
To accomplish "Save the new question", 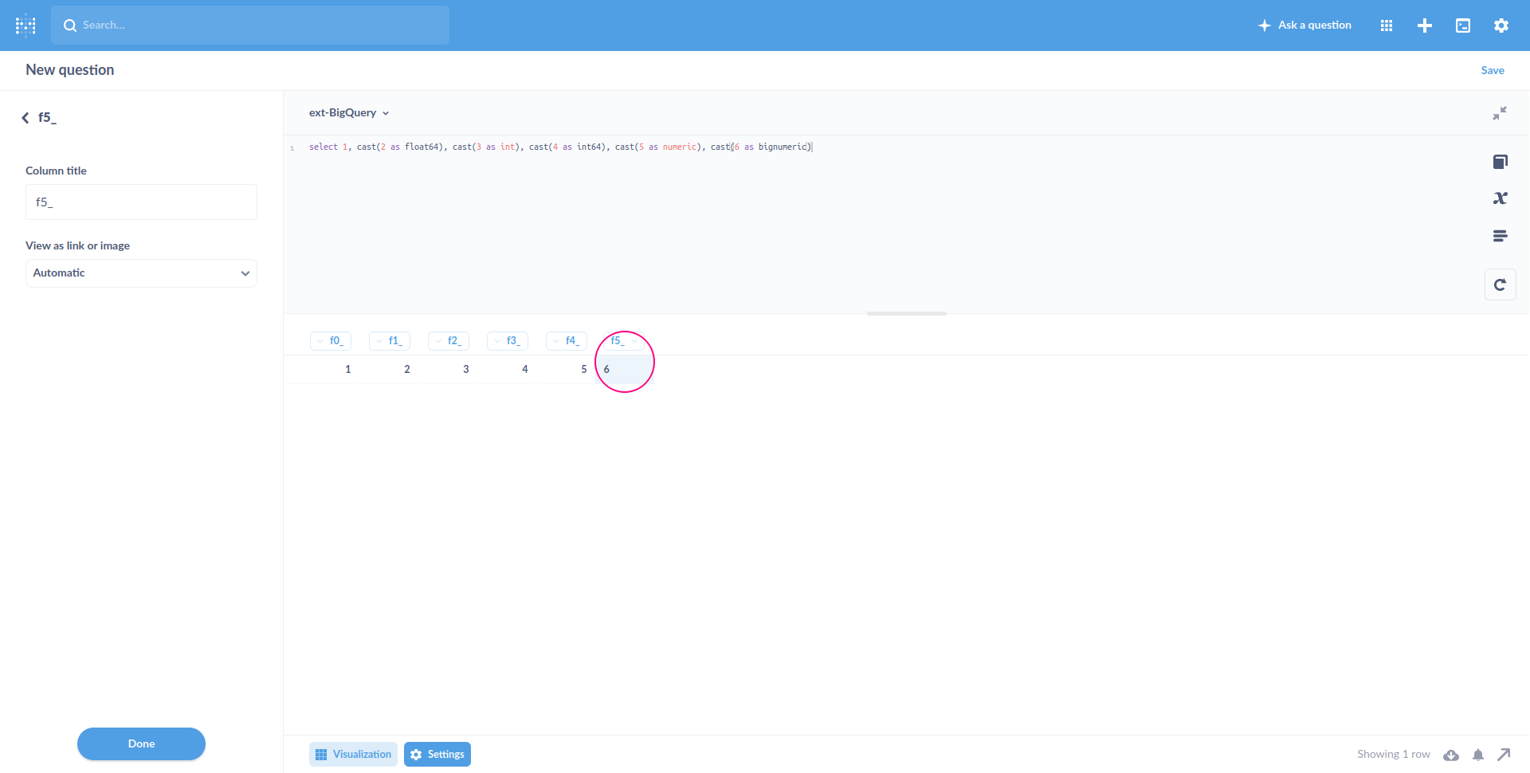I will (1493, 70).
